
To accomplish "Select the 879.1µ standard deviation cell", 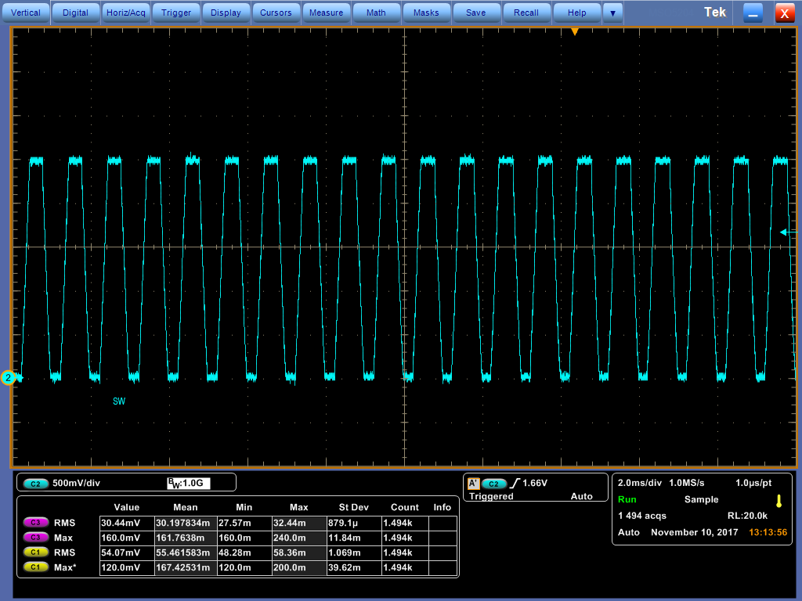I will point(354,523).
